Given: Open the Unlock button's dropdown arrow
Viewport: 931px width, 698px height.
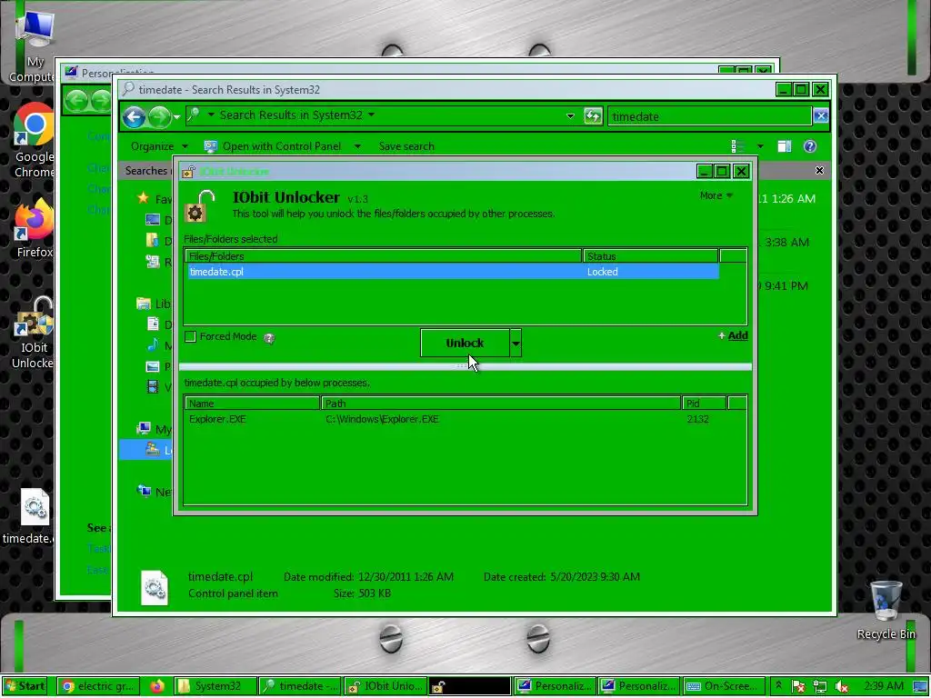Looking at the screenshot, I should coord(516,343).
